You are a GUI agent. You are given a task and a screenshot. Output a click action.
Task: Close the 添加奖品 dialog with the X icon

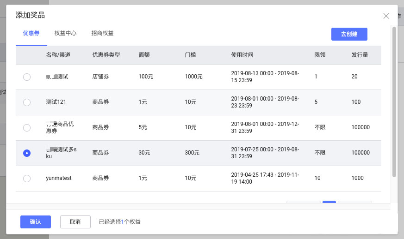(x=386, y=16)
